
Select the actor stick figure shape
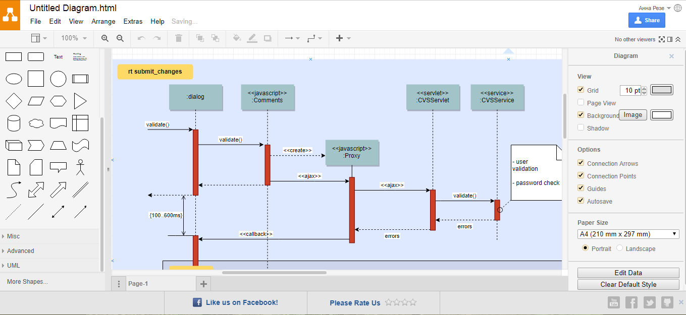click(80, 167)
